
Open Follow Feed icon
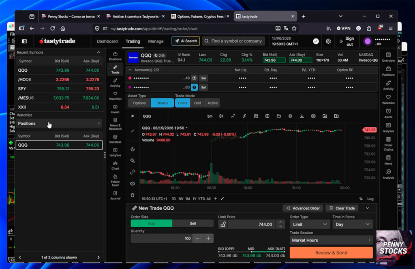tap(115, 180)
